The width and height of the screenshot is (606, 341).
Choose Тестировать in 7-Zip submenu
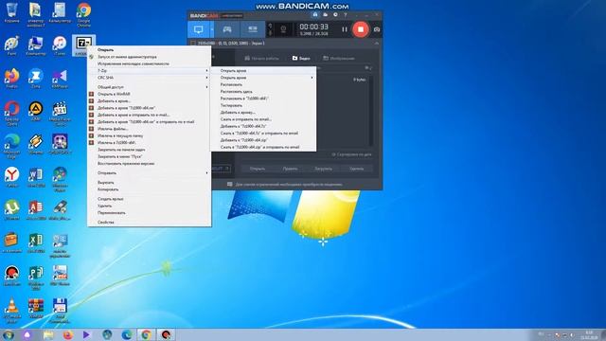click(x=263, y=105)
